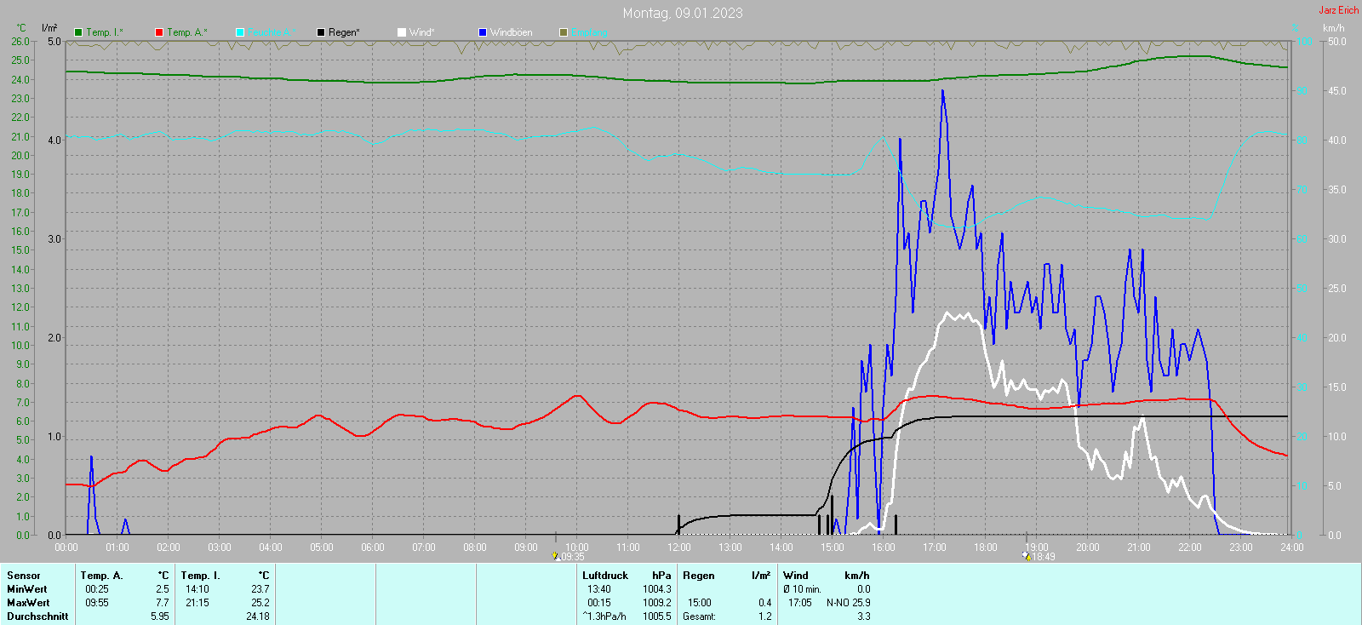Select the sunset marker icon at 18:49
This screenshot has width=1362, height=625.
coord(1026,557)
